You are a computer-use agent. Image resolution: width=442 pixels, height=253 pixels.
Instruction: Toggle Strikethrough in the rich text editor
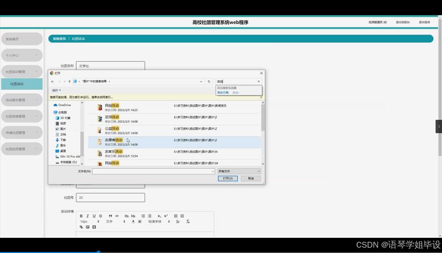tap(101, 216)
